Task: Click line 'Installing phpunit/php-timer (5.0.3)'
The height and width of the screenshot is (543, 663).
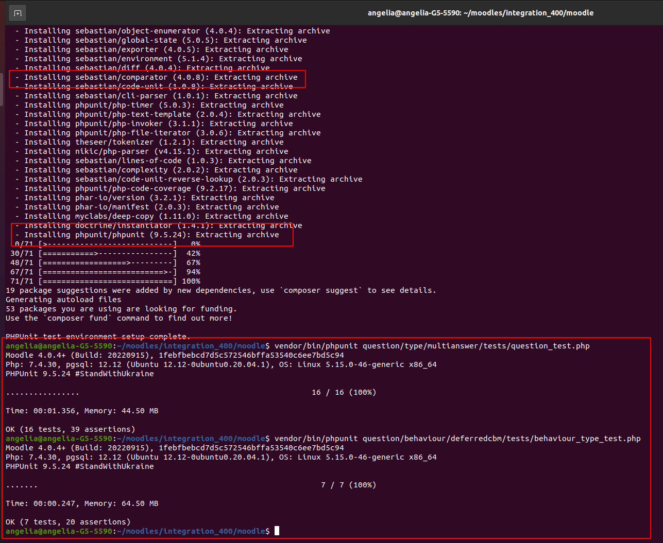Action: click(x=149, y=105)
